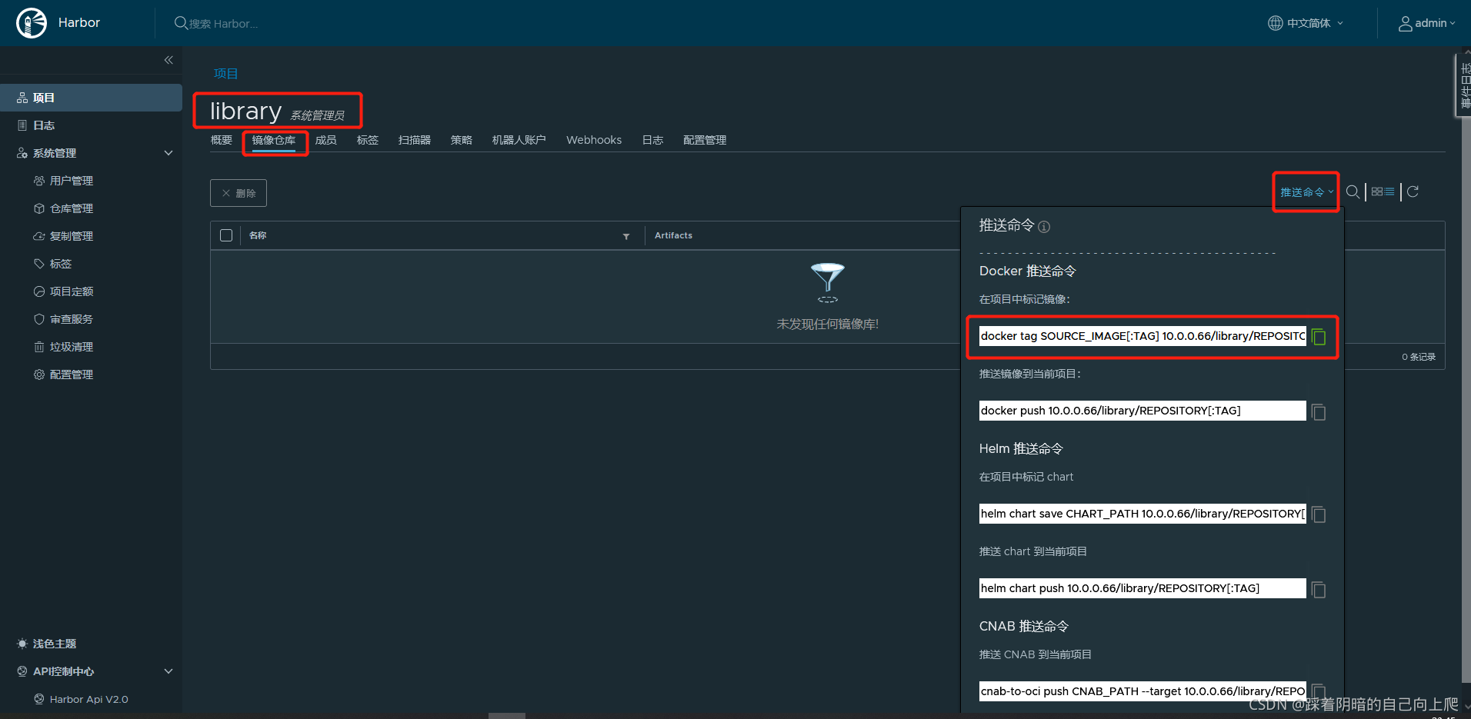Viewport: 1471px width, 719px height.
Task: Switch to the 镜像仓库 tab
Action: [x=274, y=140]
